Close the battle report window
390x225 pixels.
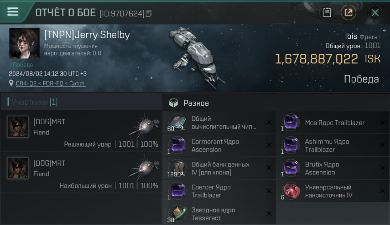click(x=375, y=13)
